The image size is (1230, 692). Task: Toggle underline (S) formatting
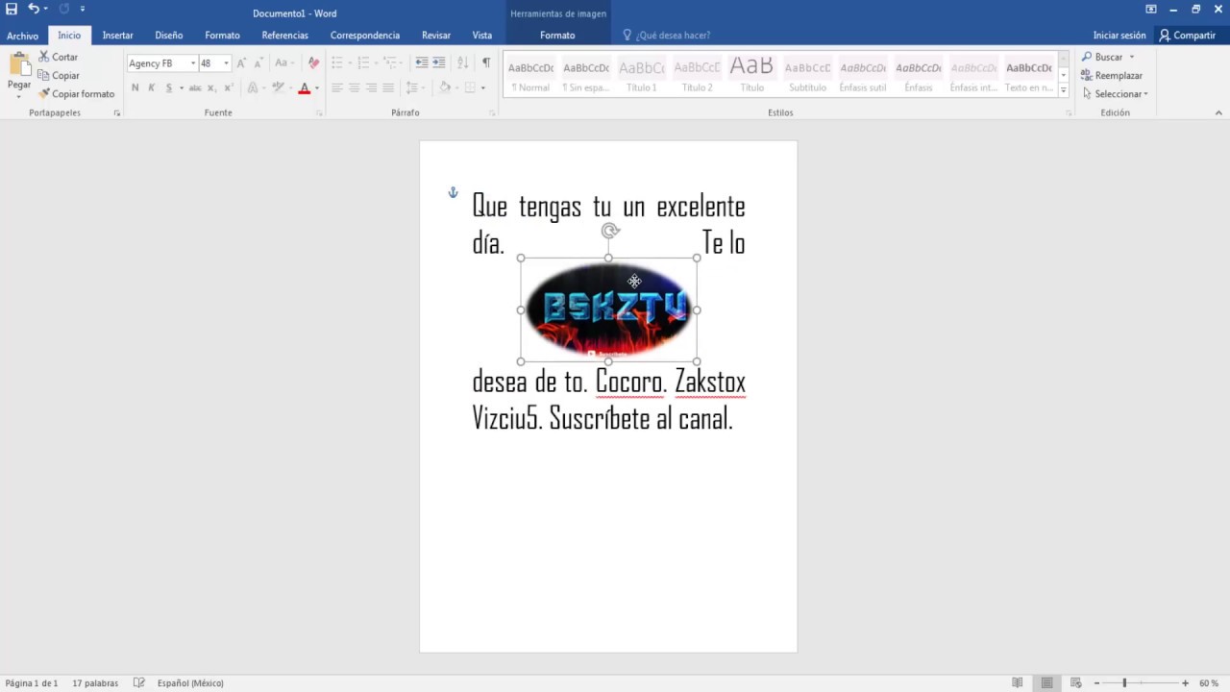click(168, 87)
